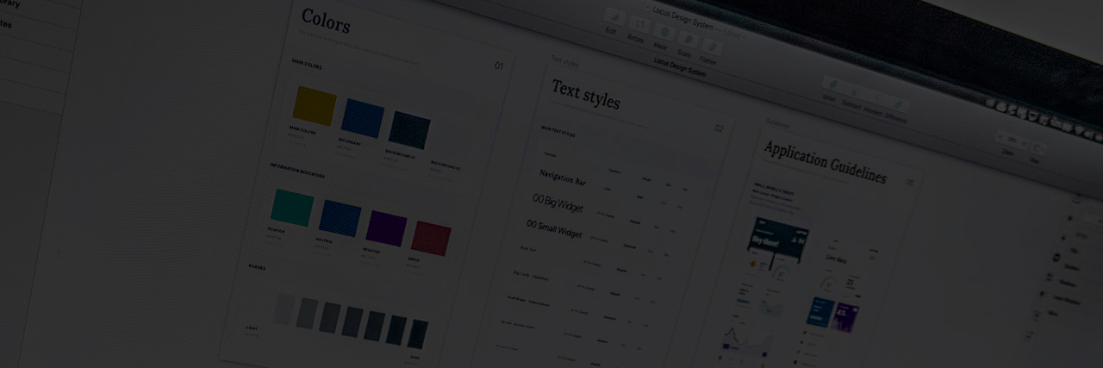This screenshot has width=1103, height=368.
Task: Apply the Difference boolean operation icon
Action: tap(897, 105)
